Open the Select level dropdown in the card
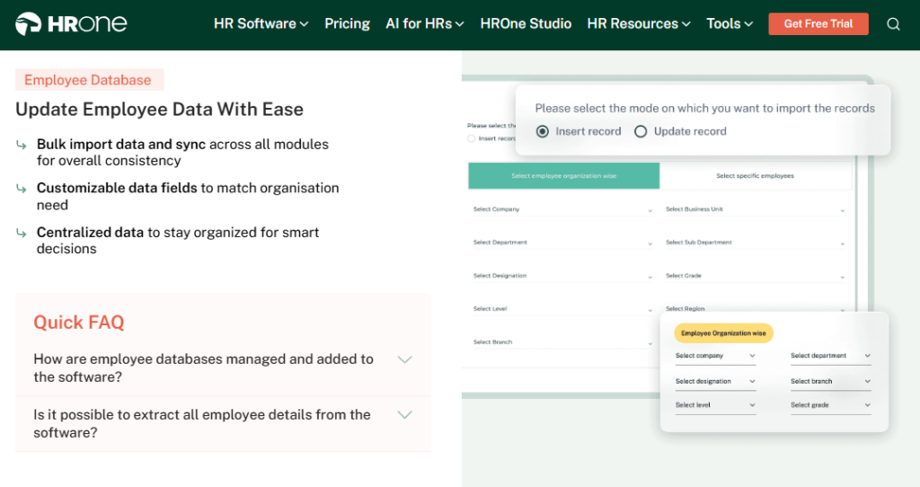Image resolution: width=920 pixels, height=487 pixels. click(x=715, y=405)
